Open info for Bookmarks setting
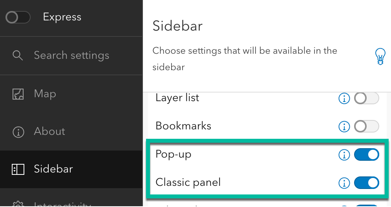Image resolution: width=391 pixels, height=207 pixels. (x=344, y=127)
